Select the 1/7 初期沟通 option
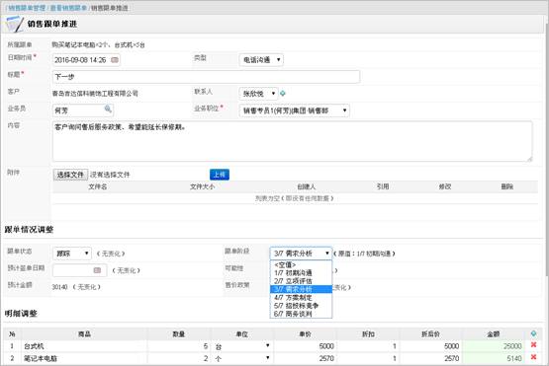 click(x=301, y=272)
